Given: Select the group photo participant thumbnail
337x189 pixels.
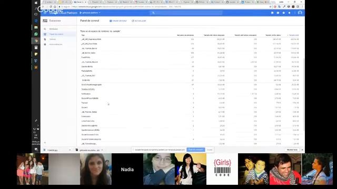Looking at the screenshot, I should [x=33, y=169].
